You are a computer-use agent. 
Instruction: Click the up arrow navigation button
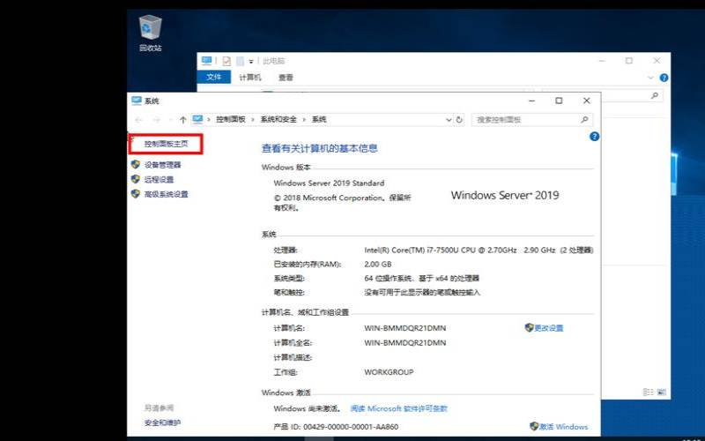(x=182, y=119)
